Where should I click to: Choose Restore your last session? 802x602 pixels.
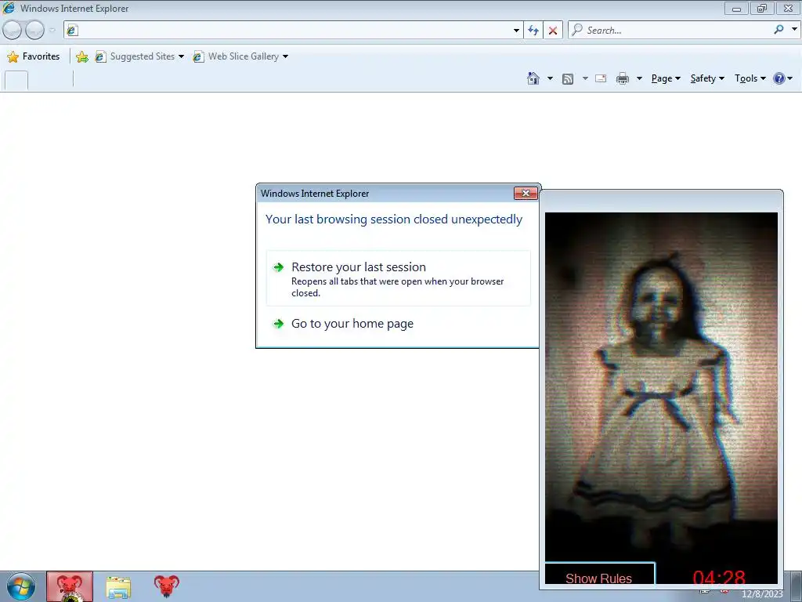[x=398, y=278]
